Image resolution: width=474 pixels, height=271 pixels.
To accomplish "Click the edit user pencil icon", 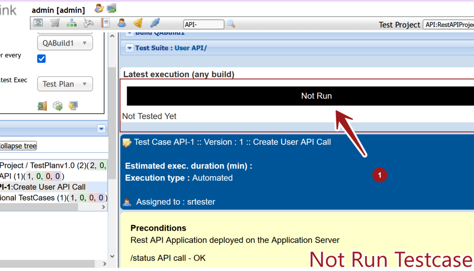I will (98, 8).
